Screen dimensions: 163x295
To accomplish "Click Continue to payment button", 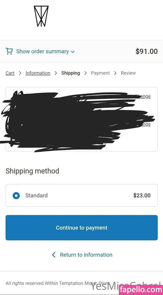I will [81, 228].
